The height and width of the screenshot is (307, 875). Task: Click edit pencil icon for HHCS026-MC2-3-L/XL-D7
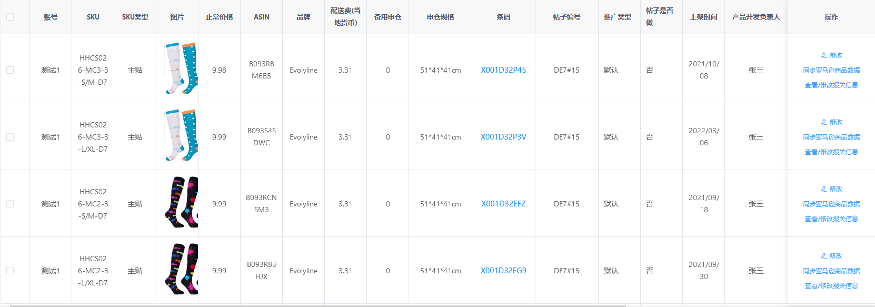[x=824, y=256]
